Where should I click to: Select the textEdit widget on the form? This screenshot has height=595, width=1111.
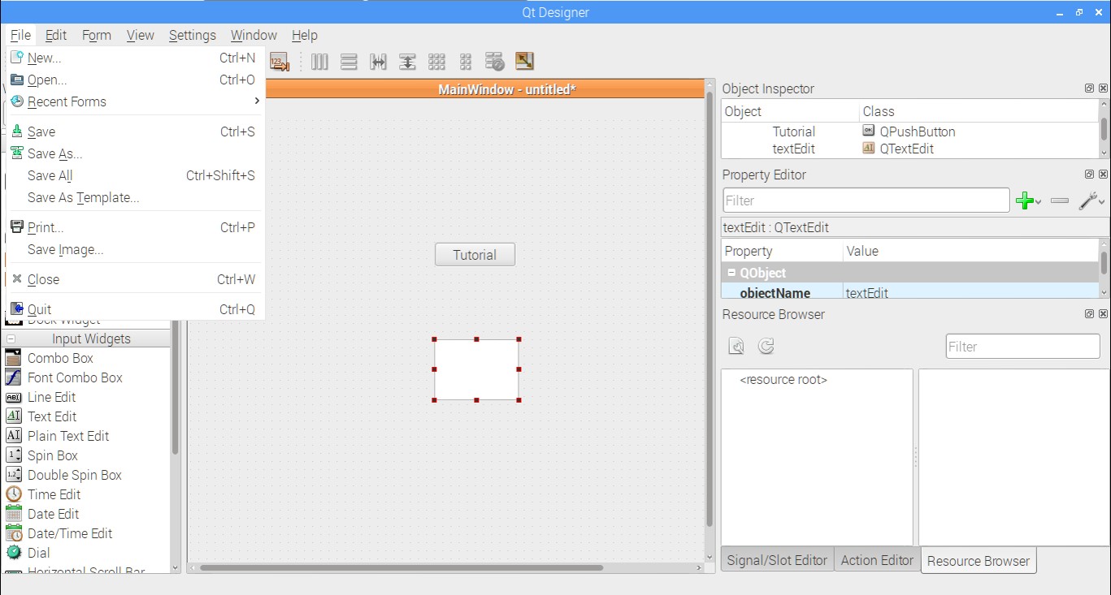point(476,369)
